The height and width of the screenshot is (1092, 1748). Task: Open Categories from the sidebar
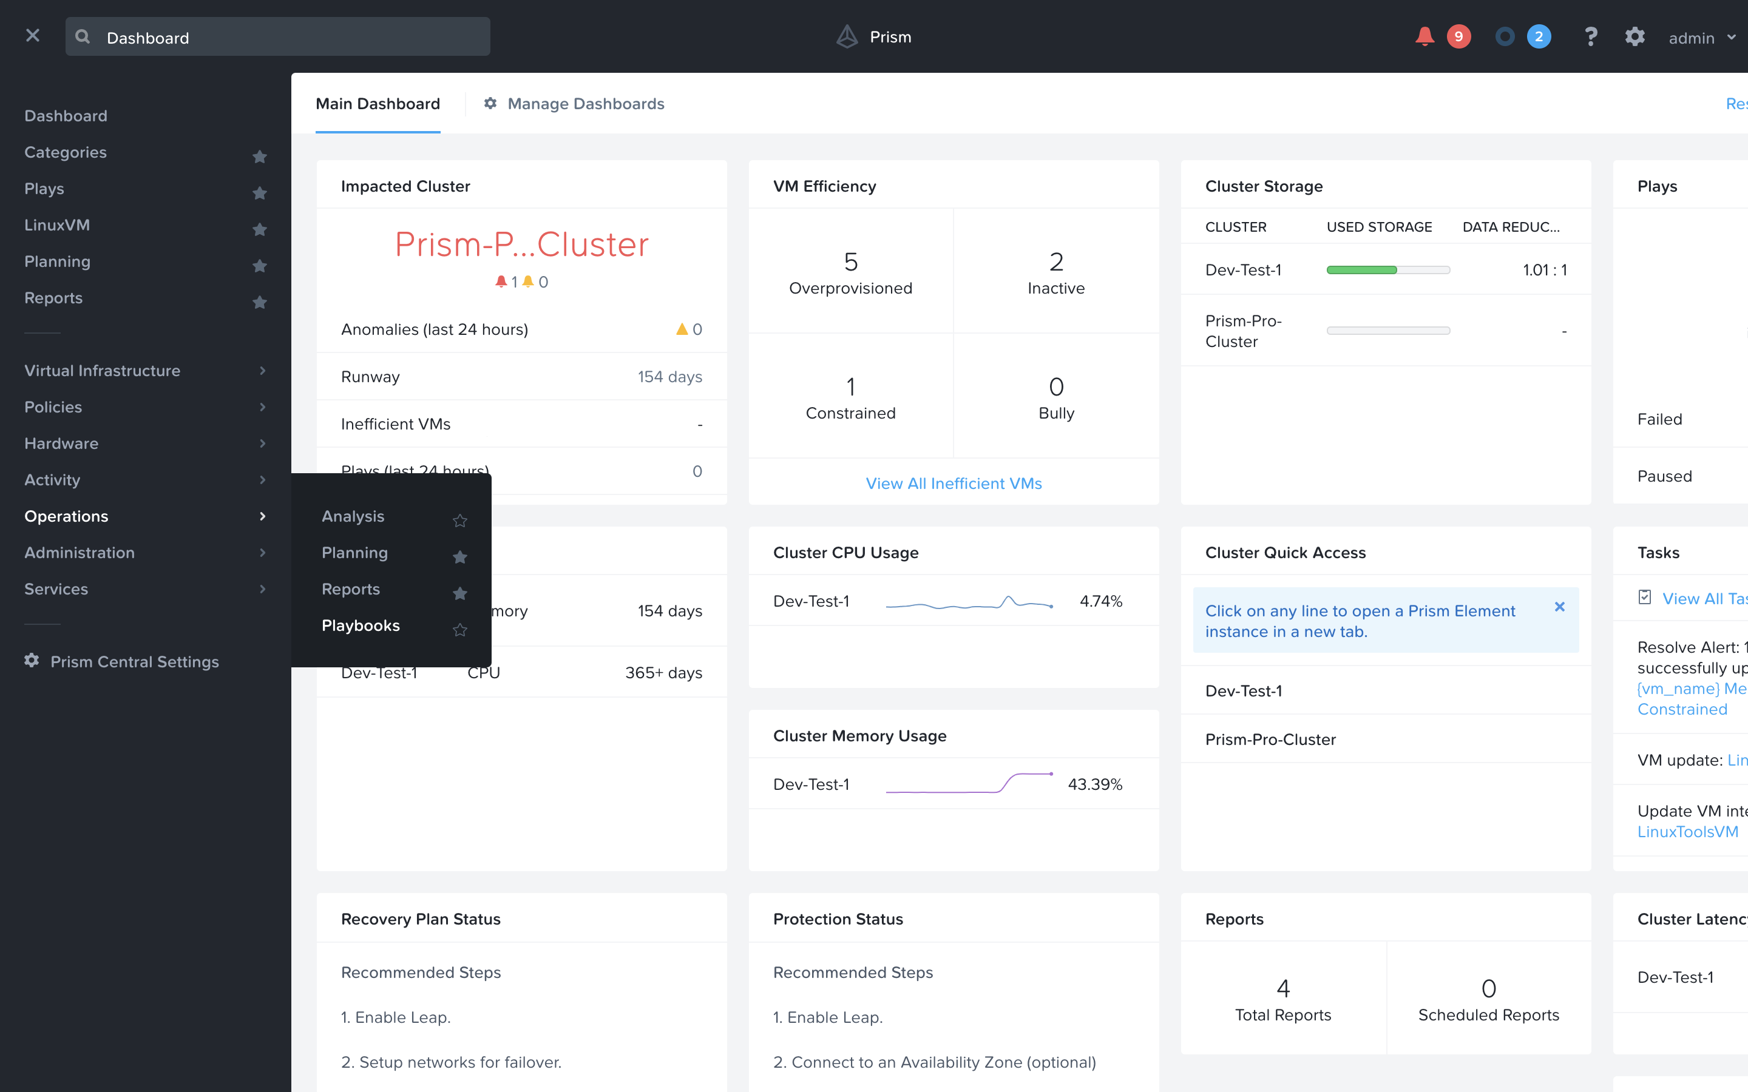click(x=66, y=152)
